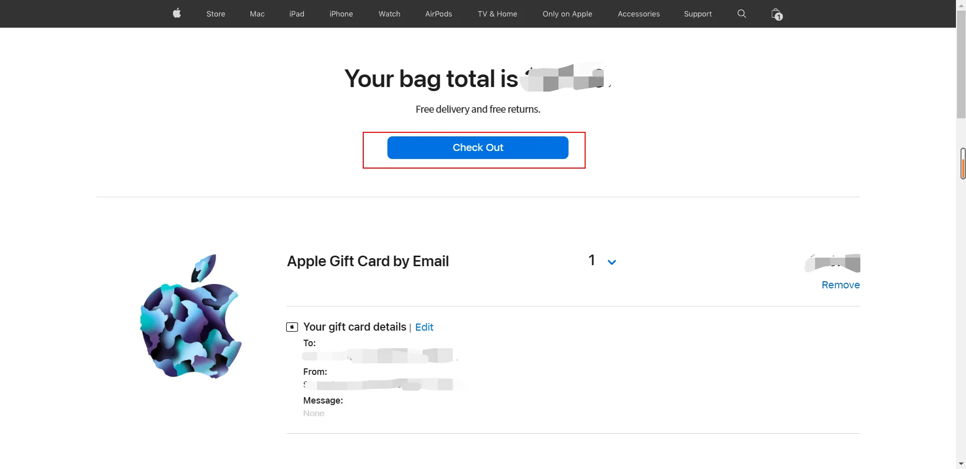Open the Accessories menu
The image size is (966, 469).
(638, 14)
